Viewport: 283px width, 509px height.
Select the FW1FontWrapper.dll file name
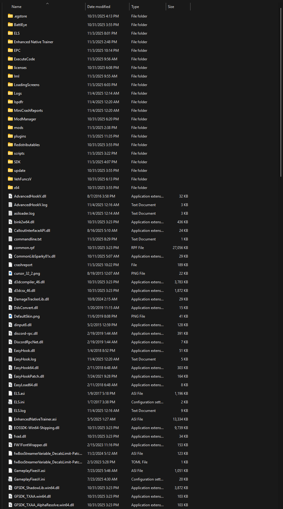click(x=31, y=445)
